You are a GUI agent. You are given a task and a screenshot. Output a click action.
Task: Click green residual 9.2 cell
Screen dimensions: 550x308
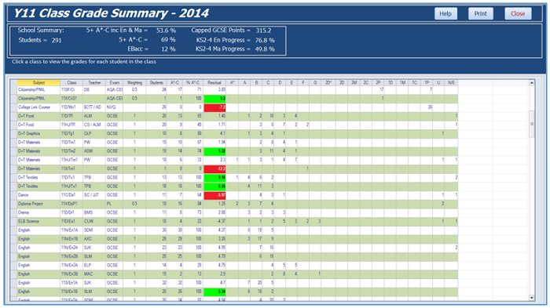pos(214,98)
